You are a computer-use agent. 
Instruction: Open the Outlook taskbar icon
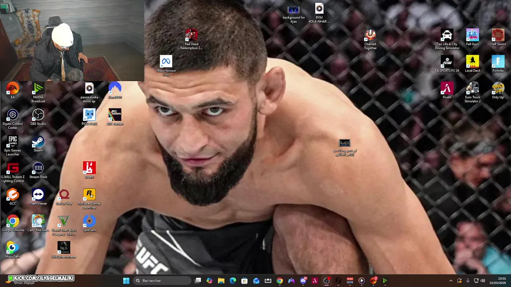coord(256,281)
